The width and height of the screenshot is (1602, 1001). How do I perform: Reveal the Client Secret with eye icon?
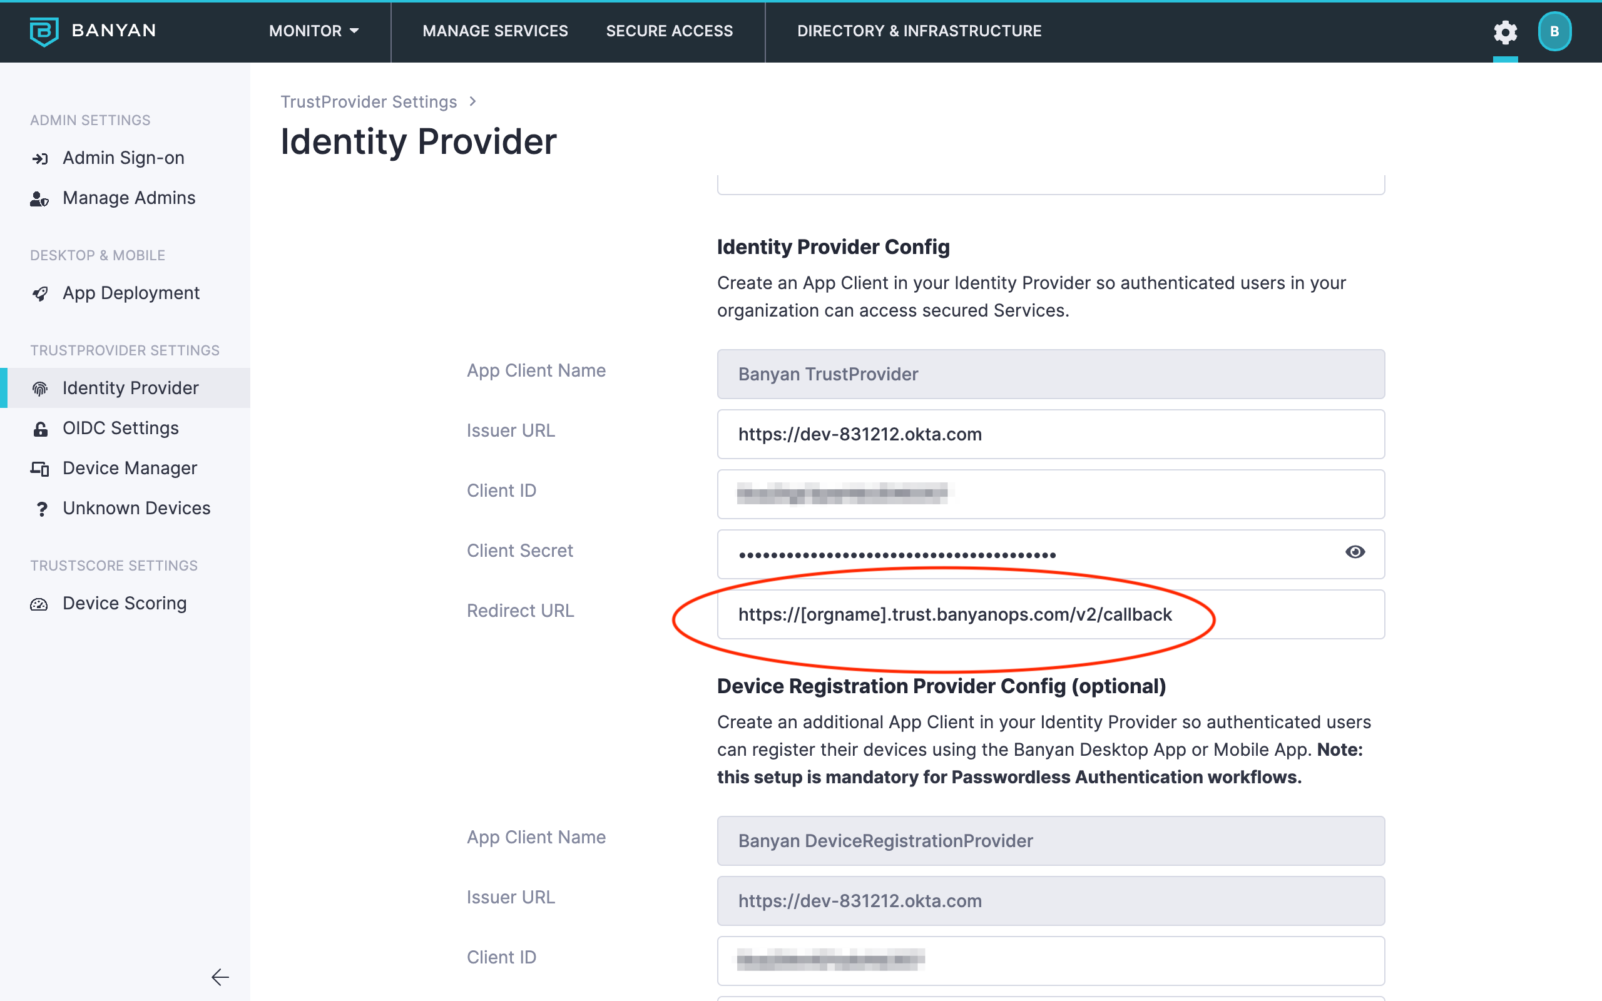coord(1355,551)
